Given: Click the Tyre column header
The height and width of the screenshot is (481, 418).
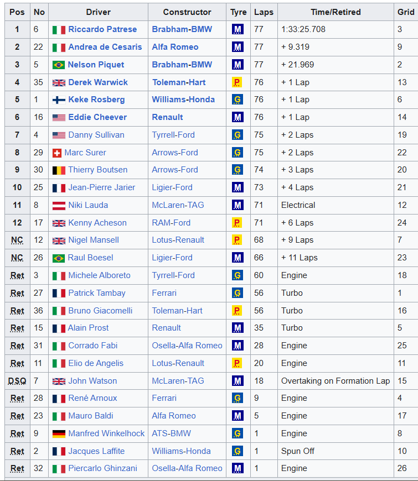Looking at the screenshot, I should click(x=238, y=12).
